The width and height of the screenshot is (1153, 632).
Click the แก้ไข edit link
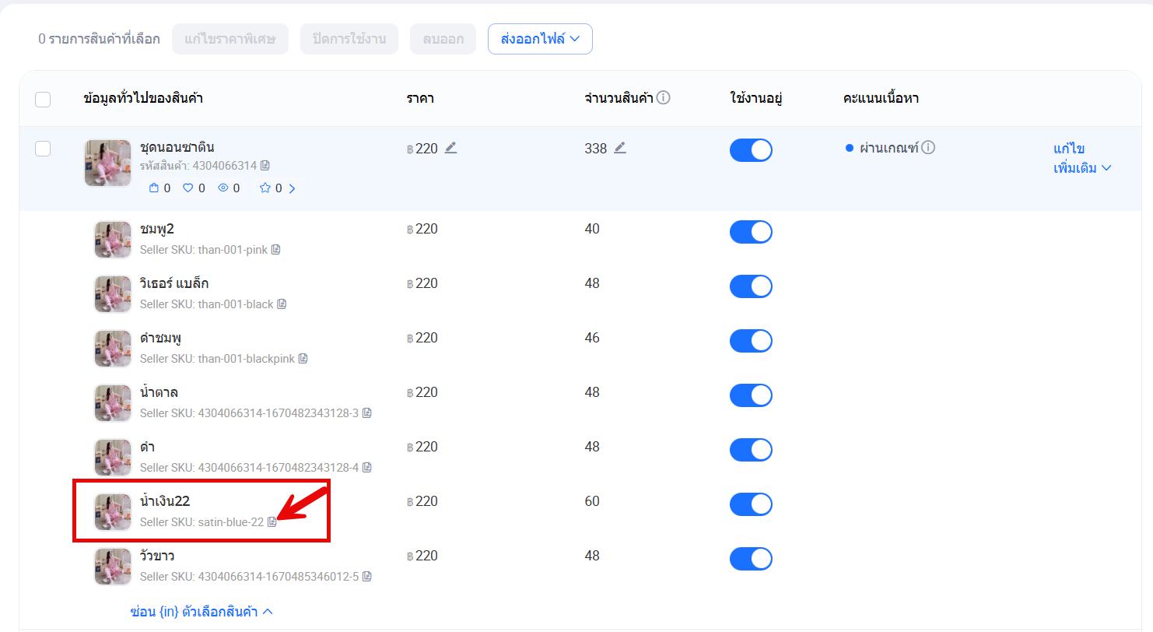1068,149
